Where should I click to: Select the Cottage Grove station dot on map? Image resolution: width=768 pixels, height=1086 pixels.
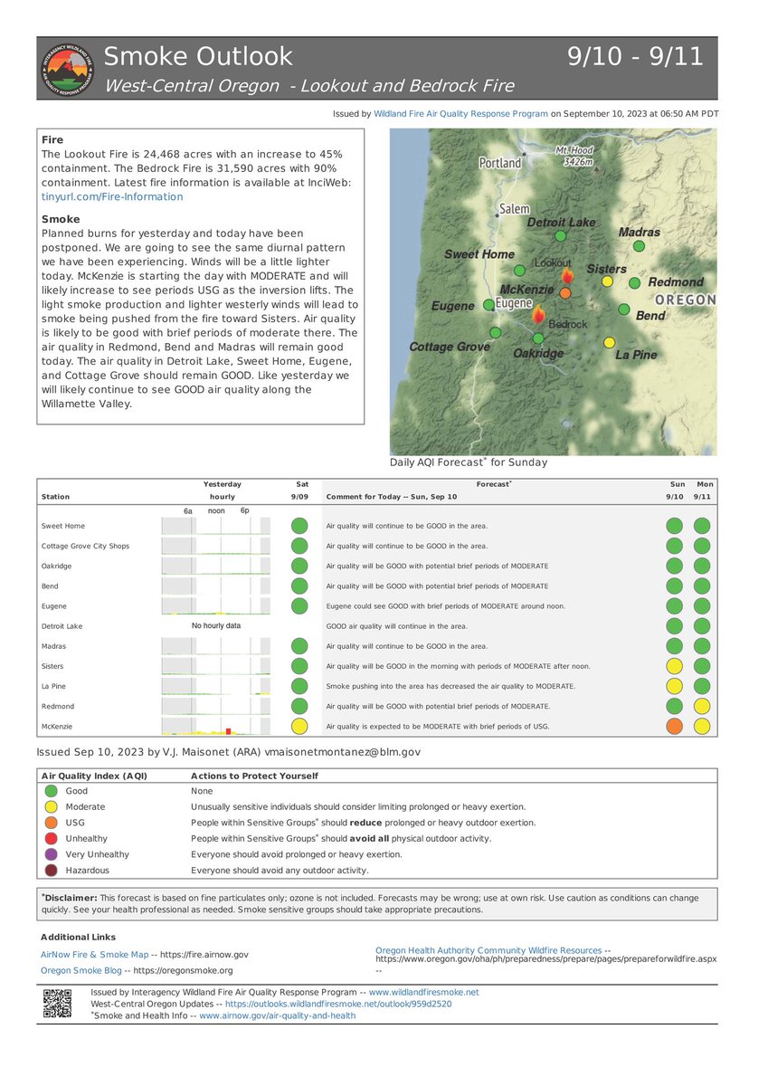(495, 332)
